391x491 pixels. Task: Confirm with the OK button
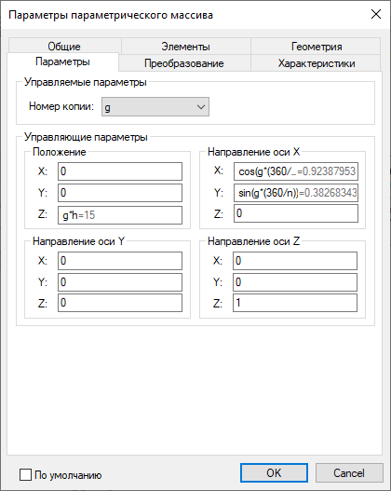pos(274,473)
